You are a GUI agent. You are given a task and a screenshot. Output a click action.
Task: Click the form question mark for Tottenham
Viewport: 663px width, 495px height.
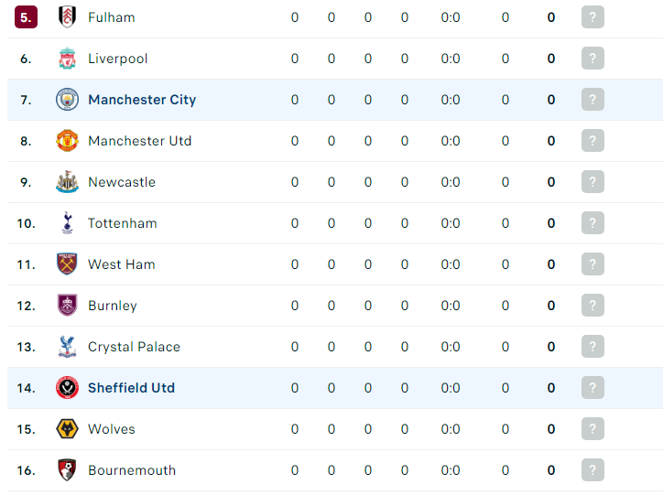click(x=592, y=223)
